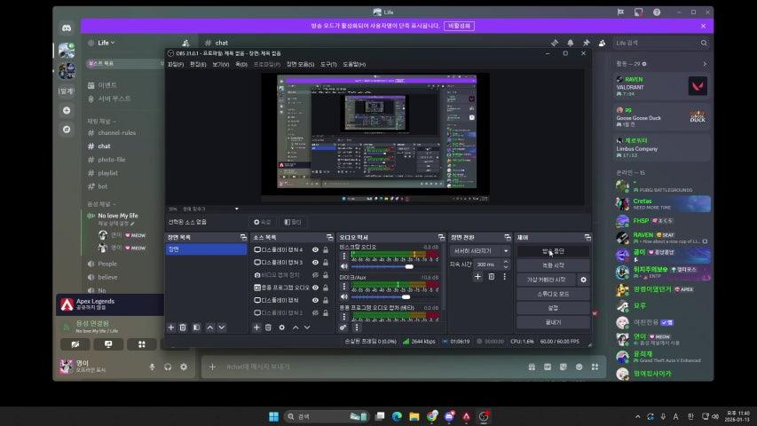Open scene transition type dropdown

[477, 250]
